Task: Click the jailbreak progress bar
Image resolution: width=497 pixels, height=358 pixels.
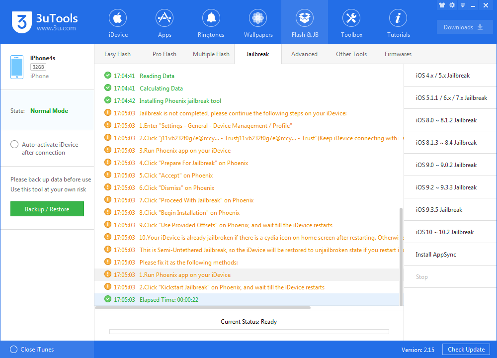Action: [x=249, y=331]
